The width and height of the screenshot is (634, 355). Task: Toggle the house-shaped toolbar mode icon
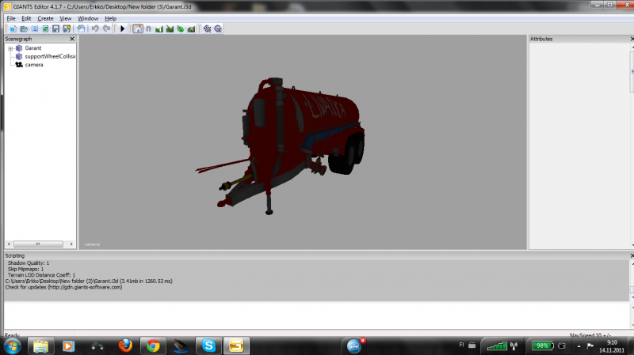(138, 28)
